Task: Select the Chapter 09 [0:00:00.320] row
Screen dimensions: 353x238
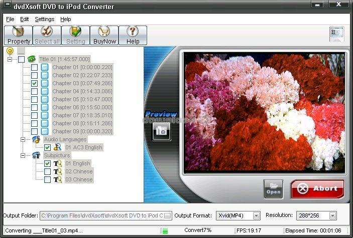Action: [82, 131]
